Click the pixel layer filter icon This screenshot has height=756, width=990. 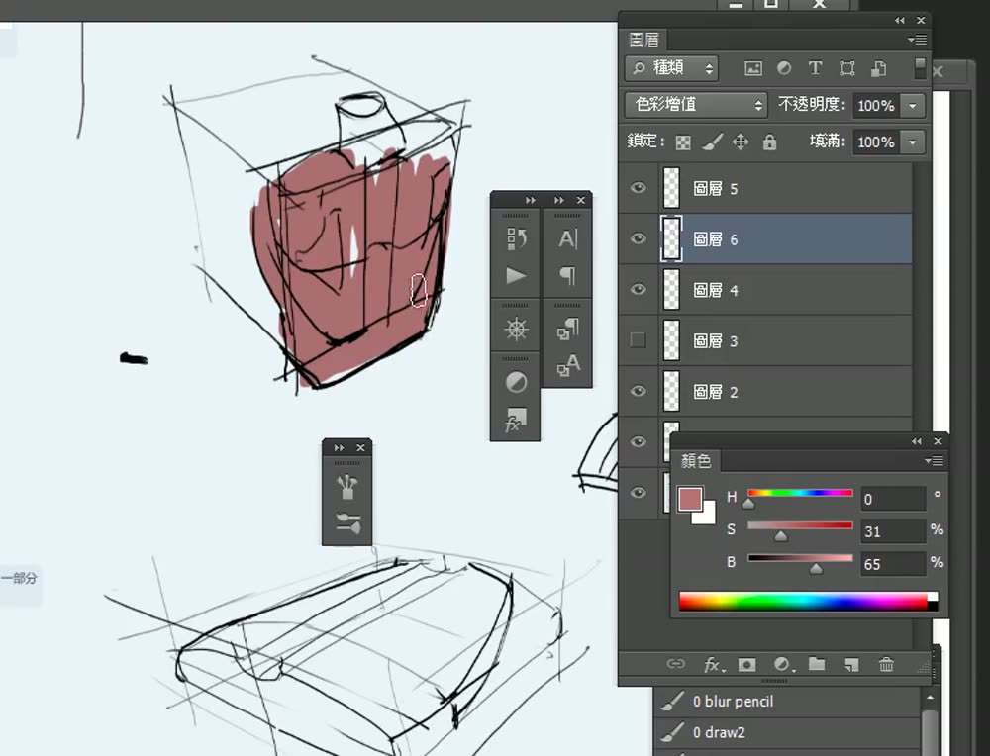click(752, 69)
